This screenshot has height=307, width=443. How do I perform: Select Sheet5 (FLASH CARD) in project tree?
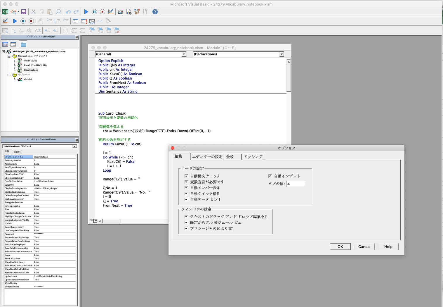[35, 65]
